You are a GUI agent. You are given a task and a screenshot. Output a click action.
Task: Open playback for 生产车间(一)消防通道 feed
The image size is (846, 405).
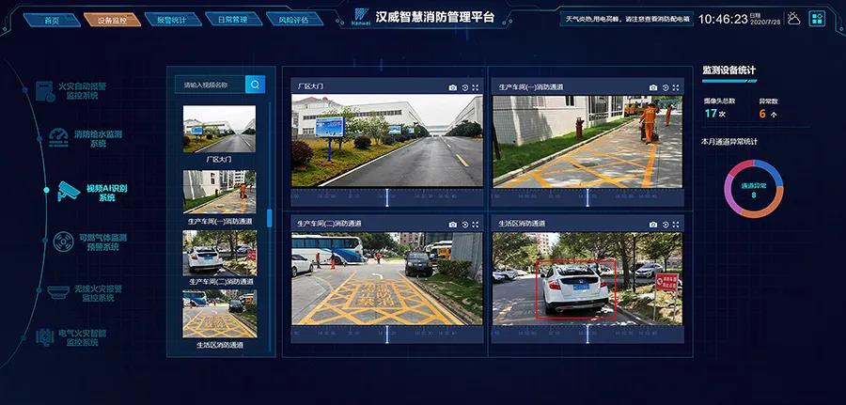click(666, 87)
